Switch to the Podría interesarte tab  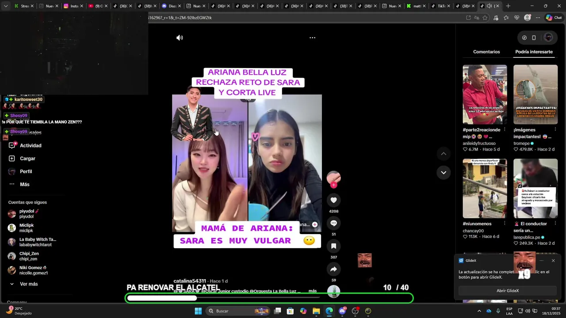tap(534, 52)
